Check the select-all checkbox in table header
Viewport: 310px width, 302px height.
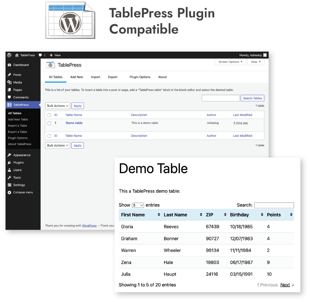[x=50, y=115]
